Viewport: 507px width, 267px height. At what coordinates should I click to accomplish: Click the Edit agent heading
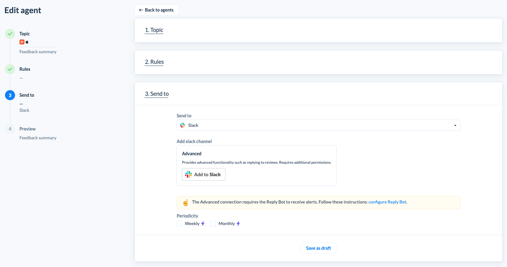(x=23, y=10)
